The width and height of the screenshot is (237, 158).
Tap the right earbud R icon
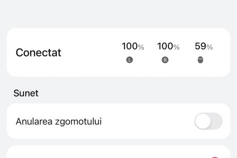[x=165, y=60]
